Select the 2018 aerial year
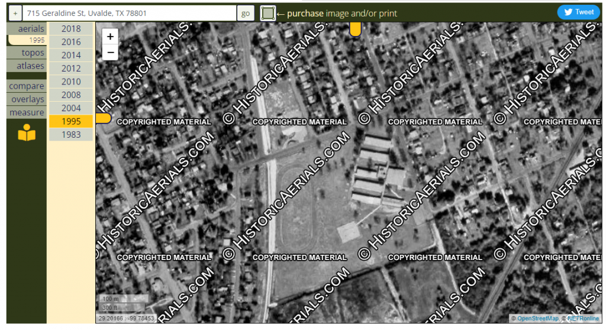The width and height of the screenshot is (606, 331). pos(71,28)
